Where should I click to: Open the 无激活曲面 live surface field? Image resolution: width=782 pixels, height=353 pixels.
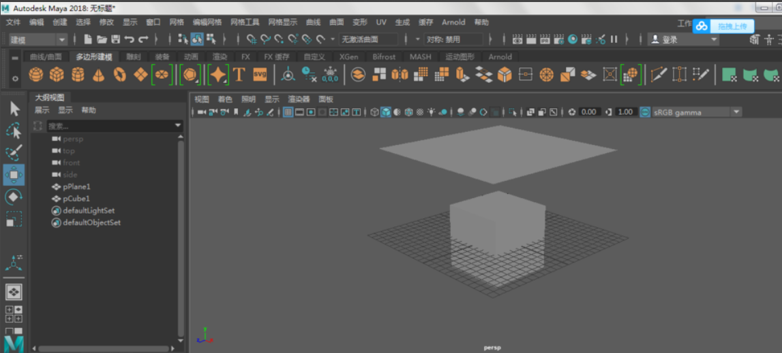pos(369,39)
